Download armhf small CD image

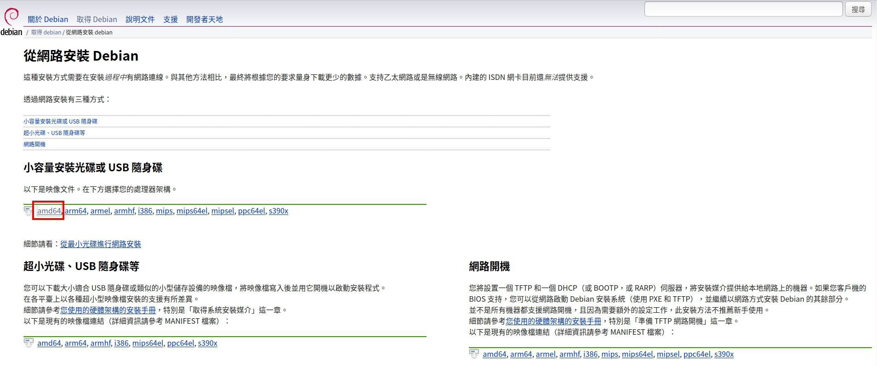pos(124,211)
